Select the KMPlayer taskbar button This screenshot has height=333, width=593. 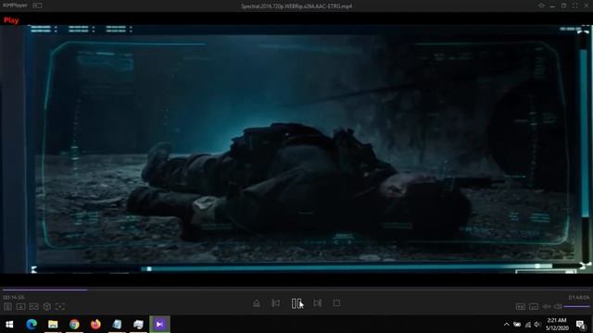coord(159,324)
